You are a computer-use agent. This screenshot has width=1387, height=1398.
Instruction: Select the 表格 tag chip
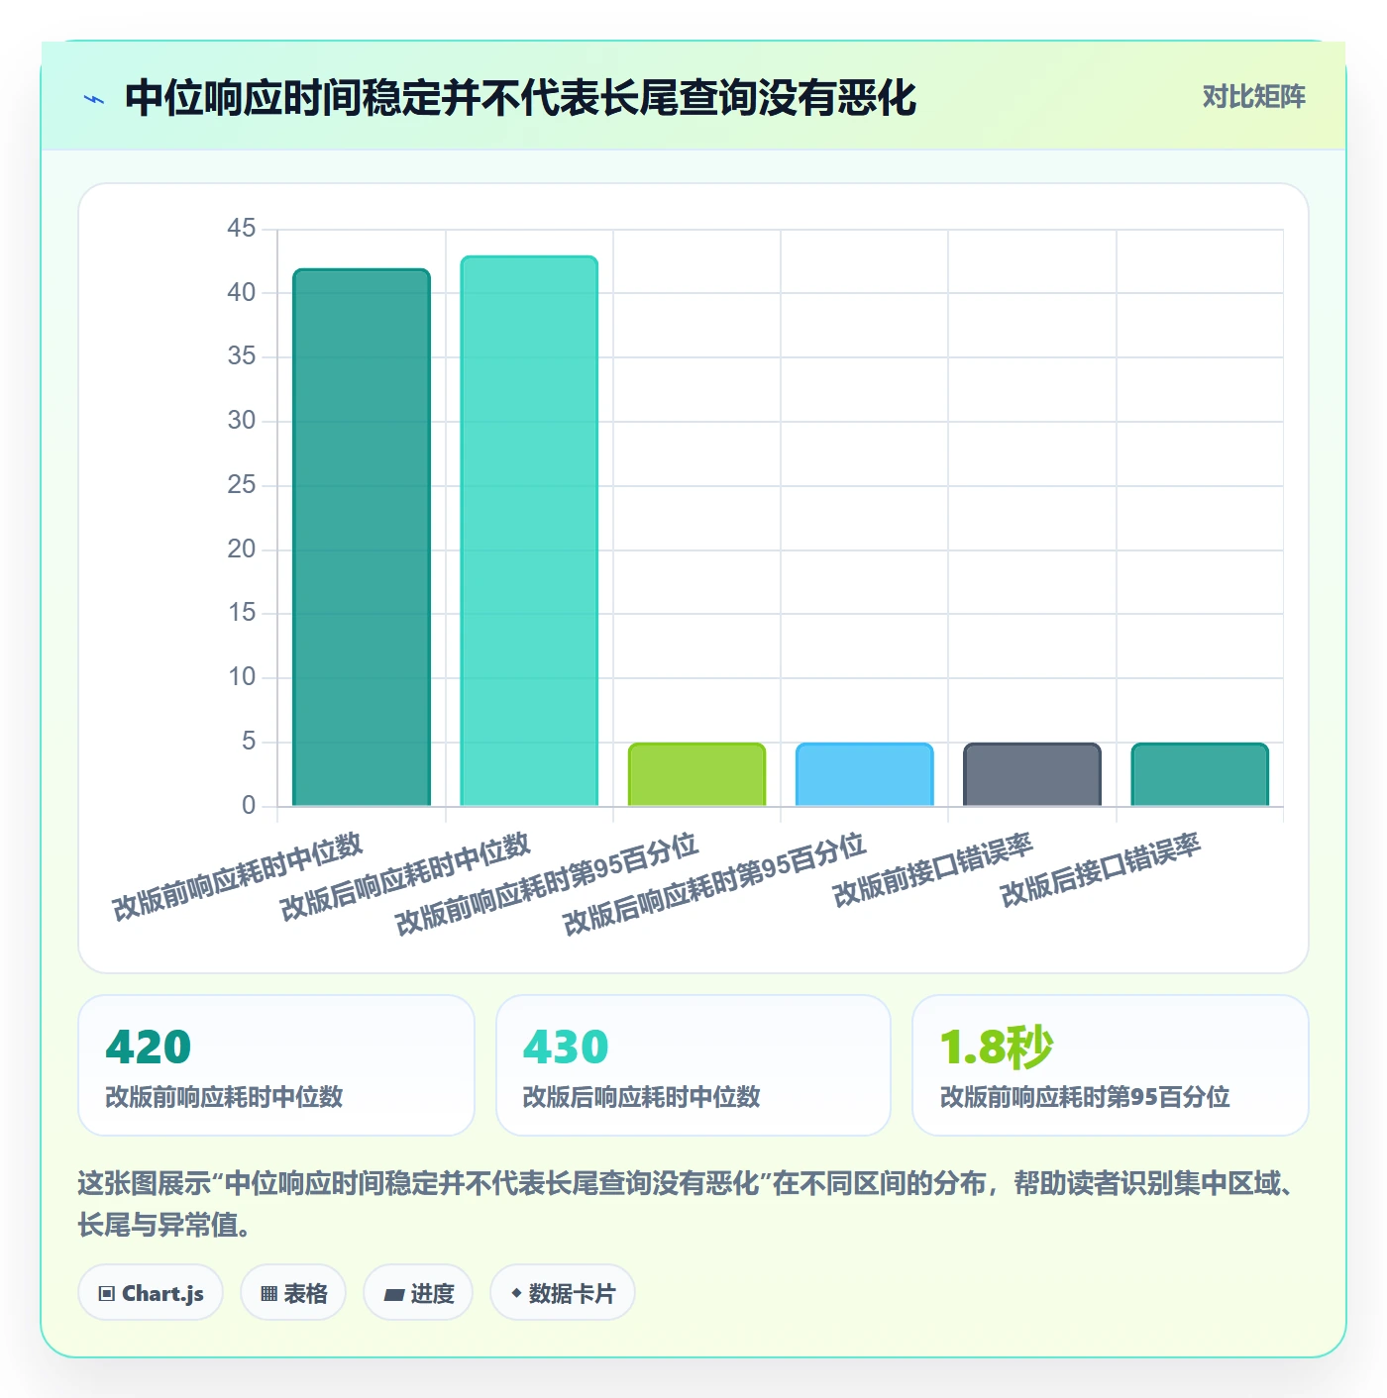[293, 1293]
